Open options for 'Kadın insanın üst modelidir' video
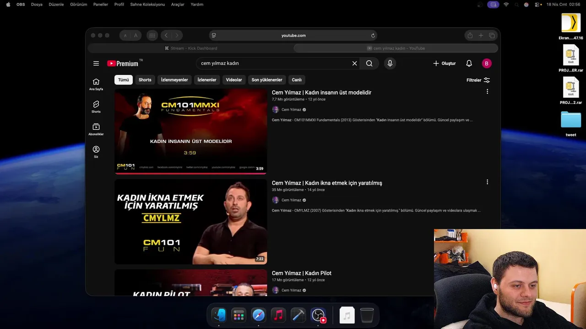Screen dimensions: 586x329 pyautogui.click(x=487, y=91)
